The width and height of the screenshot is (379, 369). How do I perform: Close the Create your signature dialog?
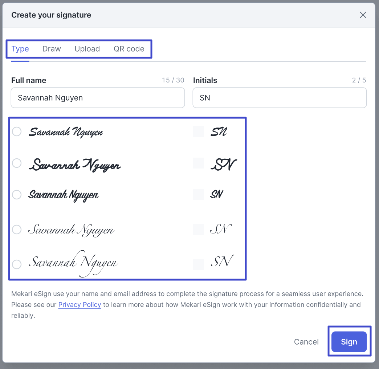(363, 15)
